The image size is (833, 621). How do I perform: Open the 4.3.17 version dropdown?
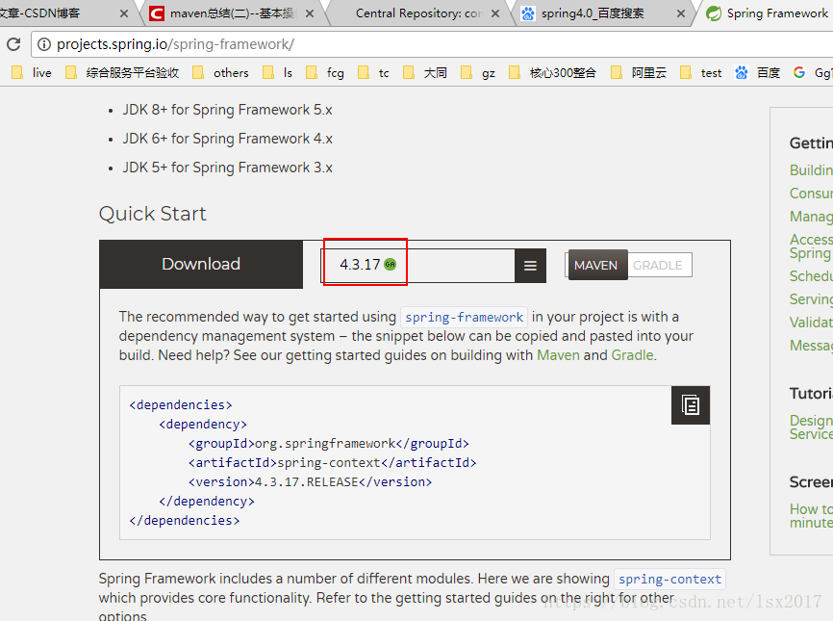(417, 265)
